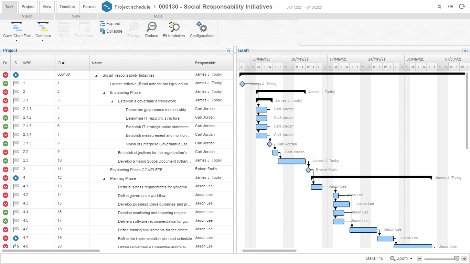The image size is (470, 264).
Task: Collapse the Planning Phase tree node
Action: tap(104, 179)
